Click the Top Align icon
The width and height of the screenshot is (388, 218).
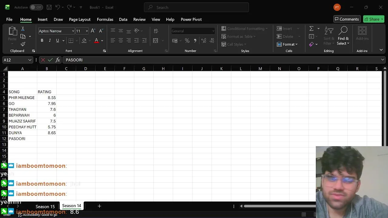[113, 31]
